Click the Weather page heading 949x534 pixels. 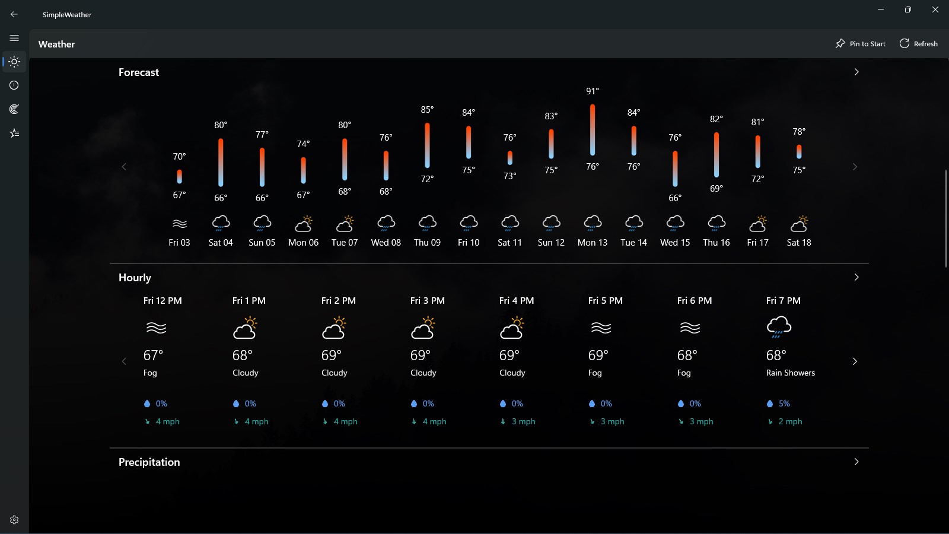(x=56, y=44)
